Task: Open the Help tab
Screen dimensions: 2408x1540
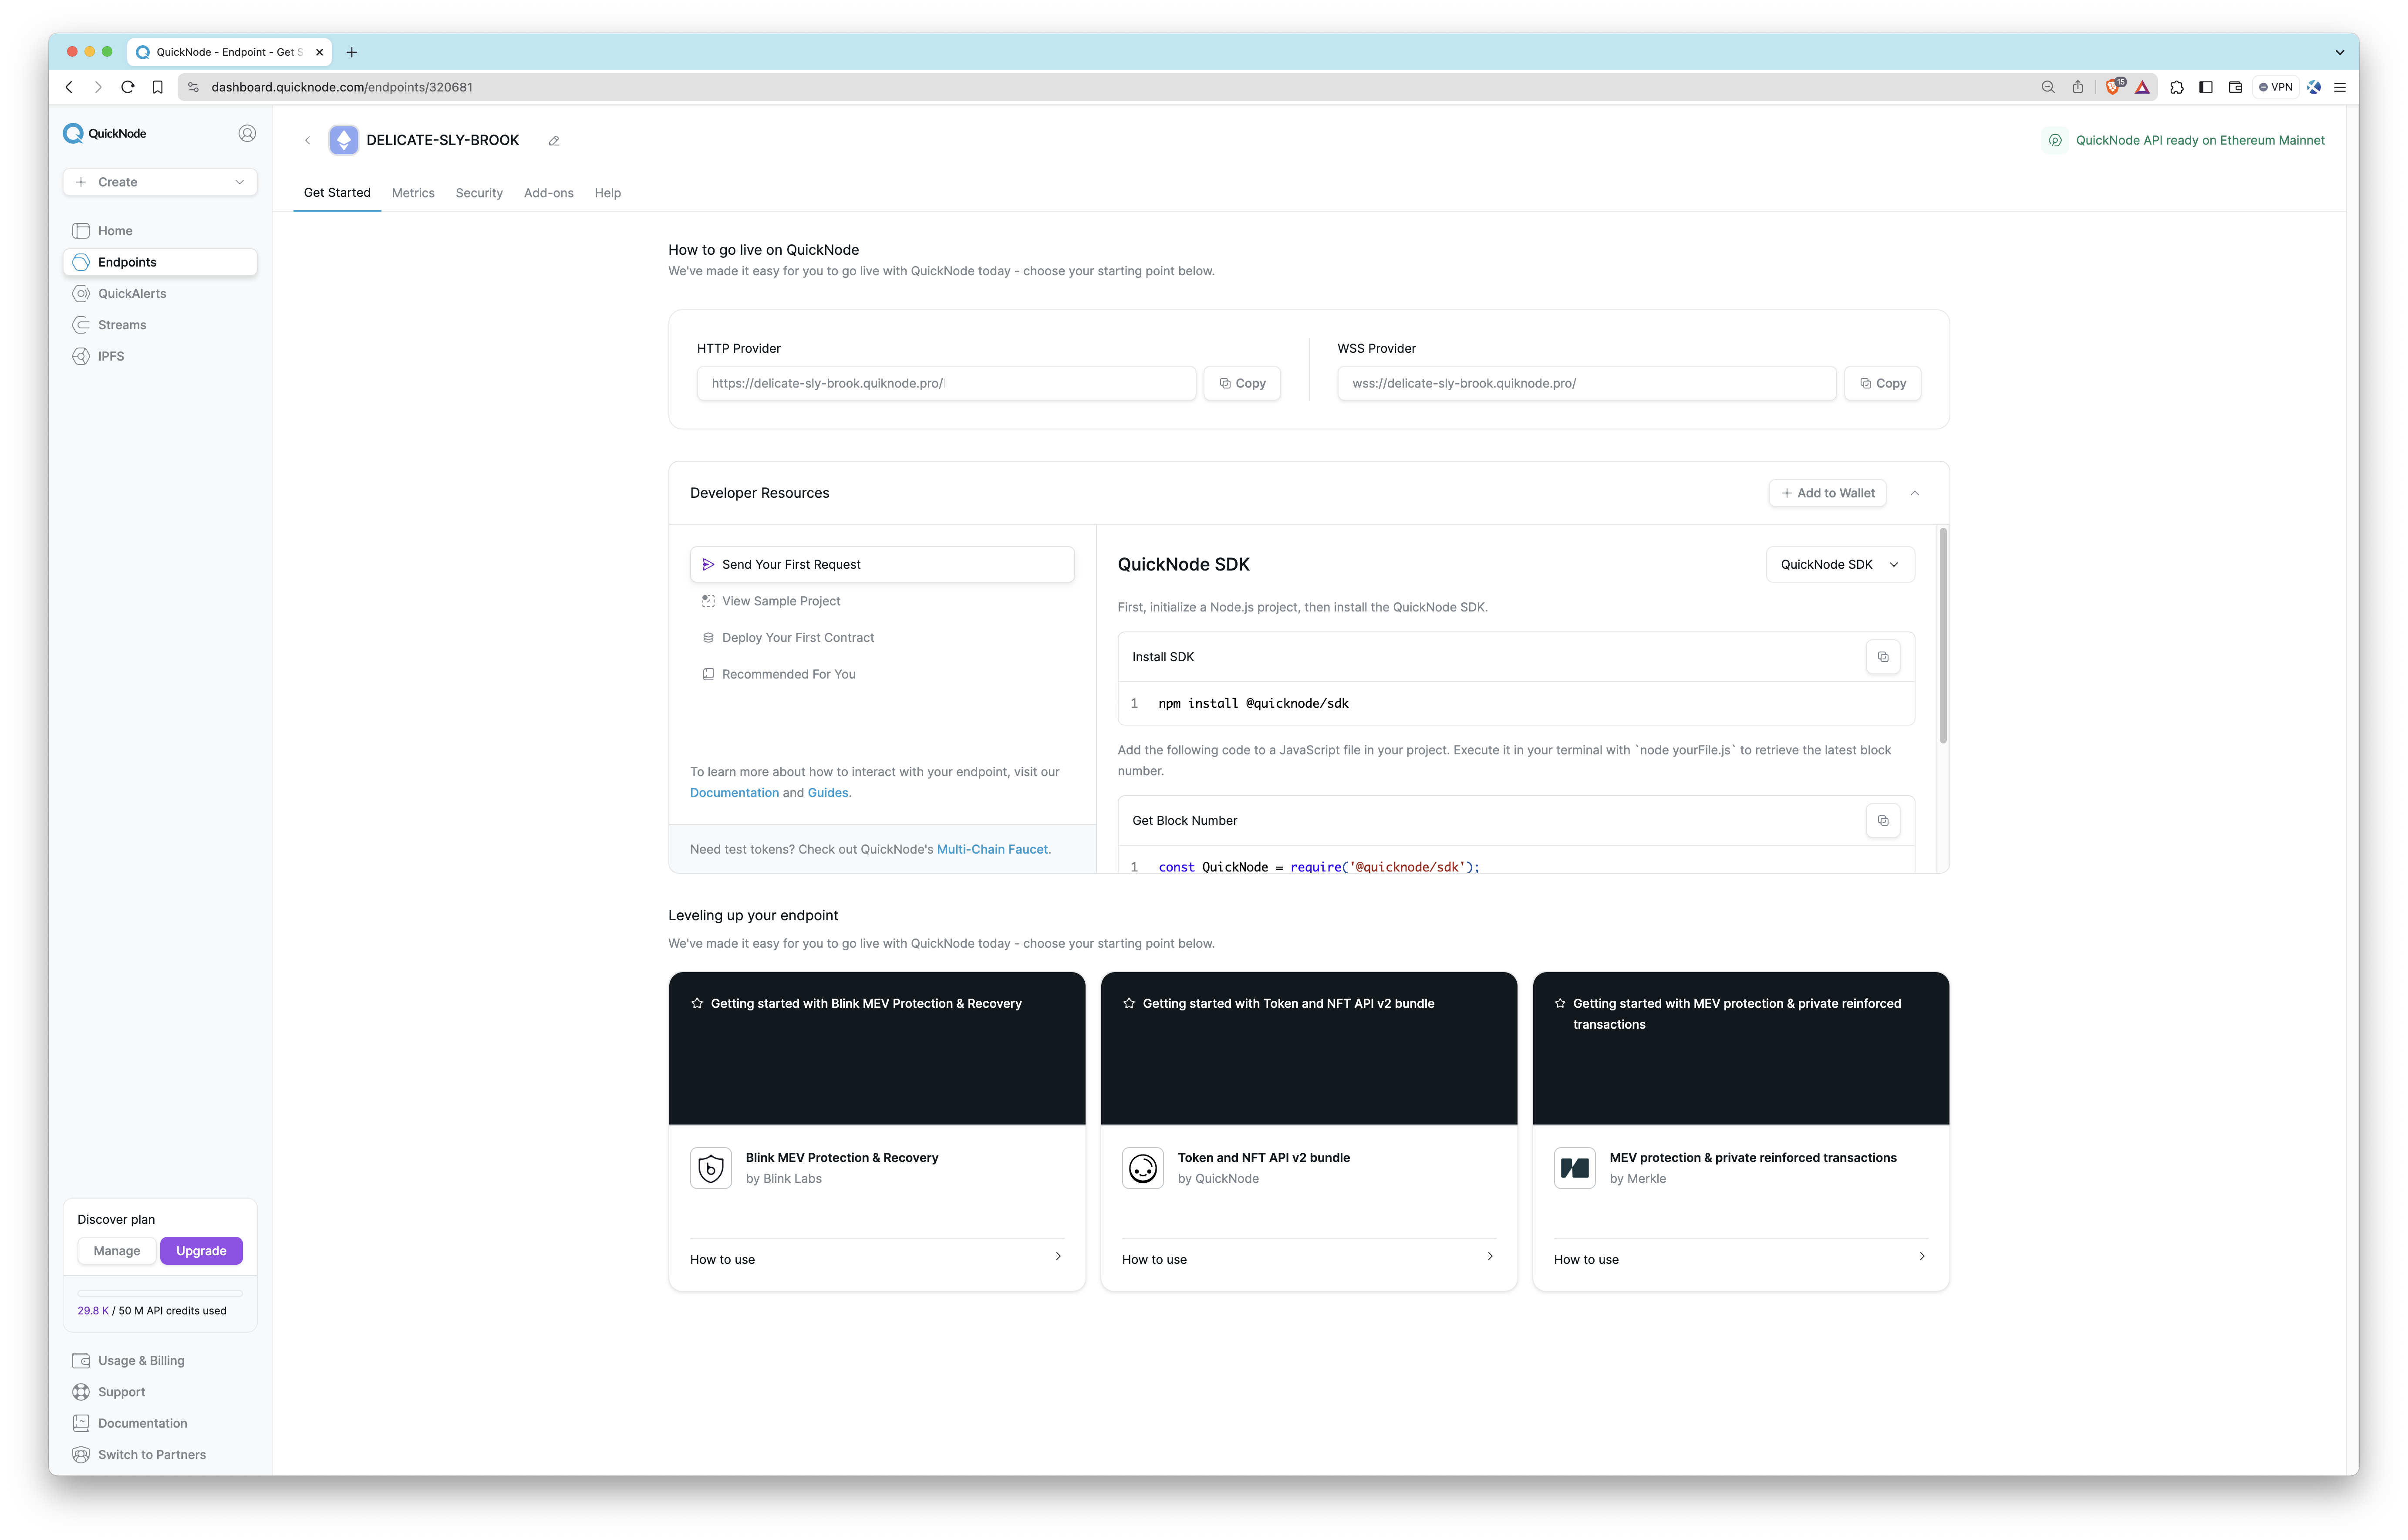Action: [607, 193]
